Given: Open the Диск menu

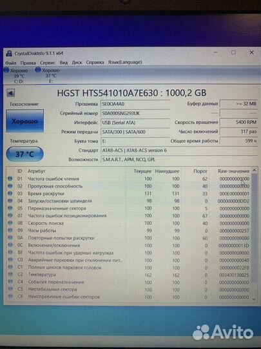Looking at the screenshot, I should click(x=77, y=62).
